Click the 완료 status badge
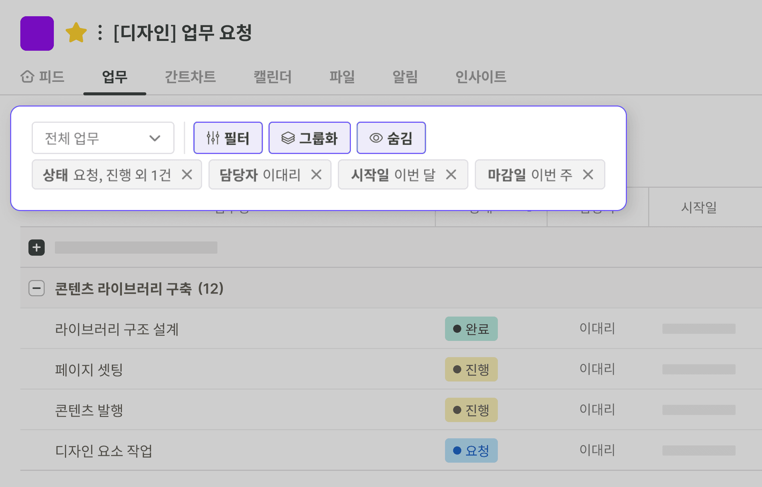Image resolution: width=762 pixels, height=487 pixels. (x=471, y=329)
